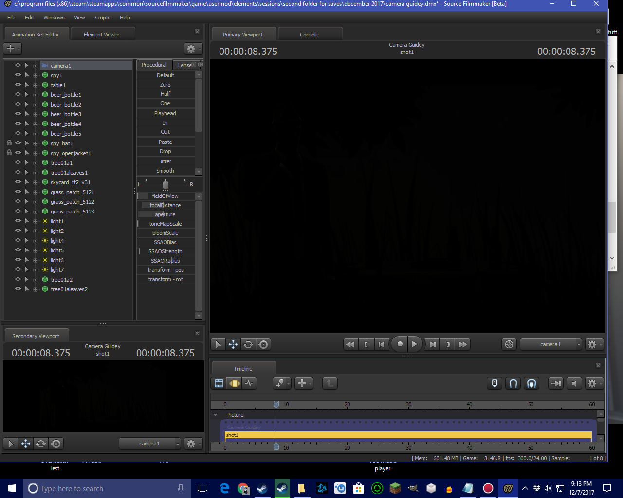Apply the Paste procedural preset
The image size is (623, 498).
(x=165, y=142)
